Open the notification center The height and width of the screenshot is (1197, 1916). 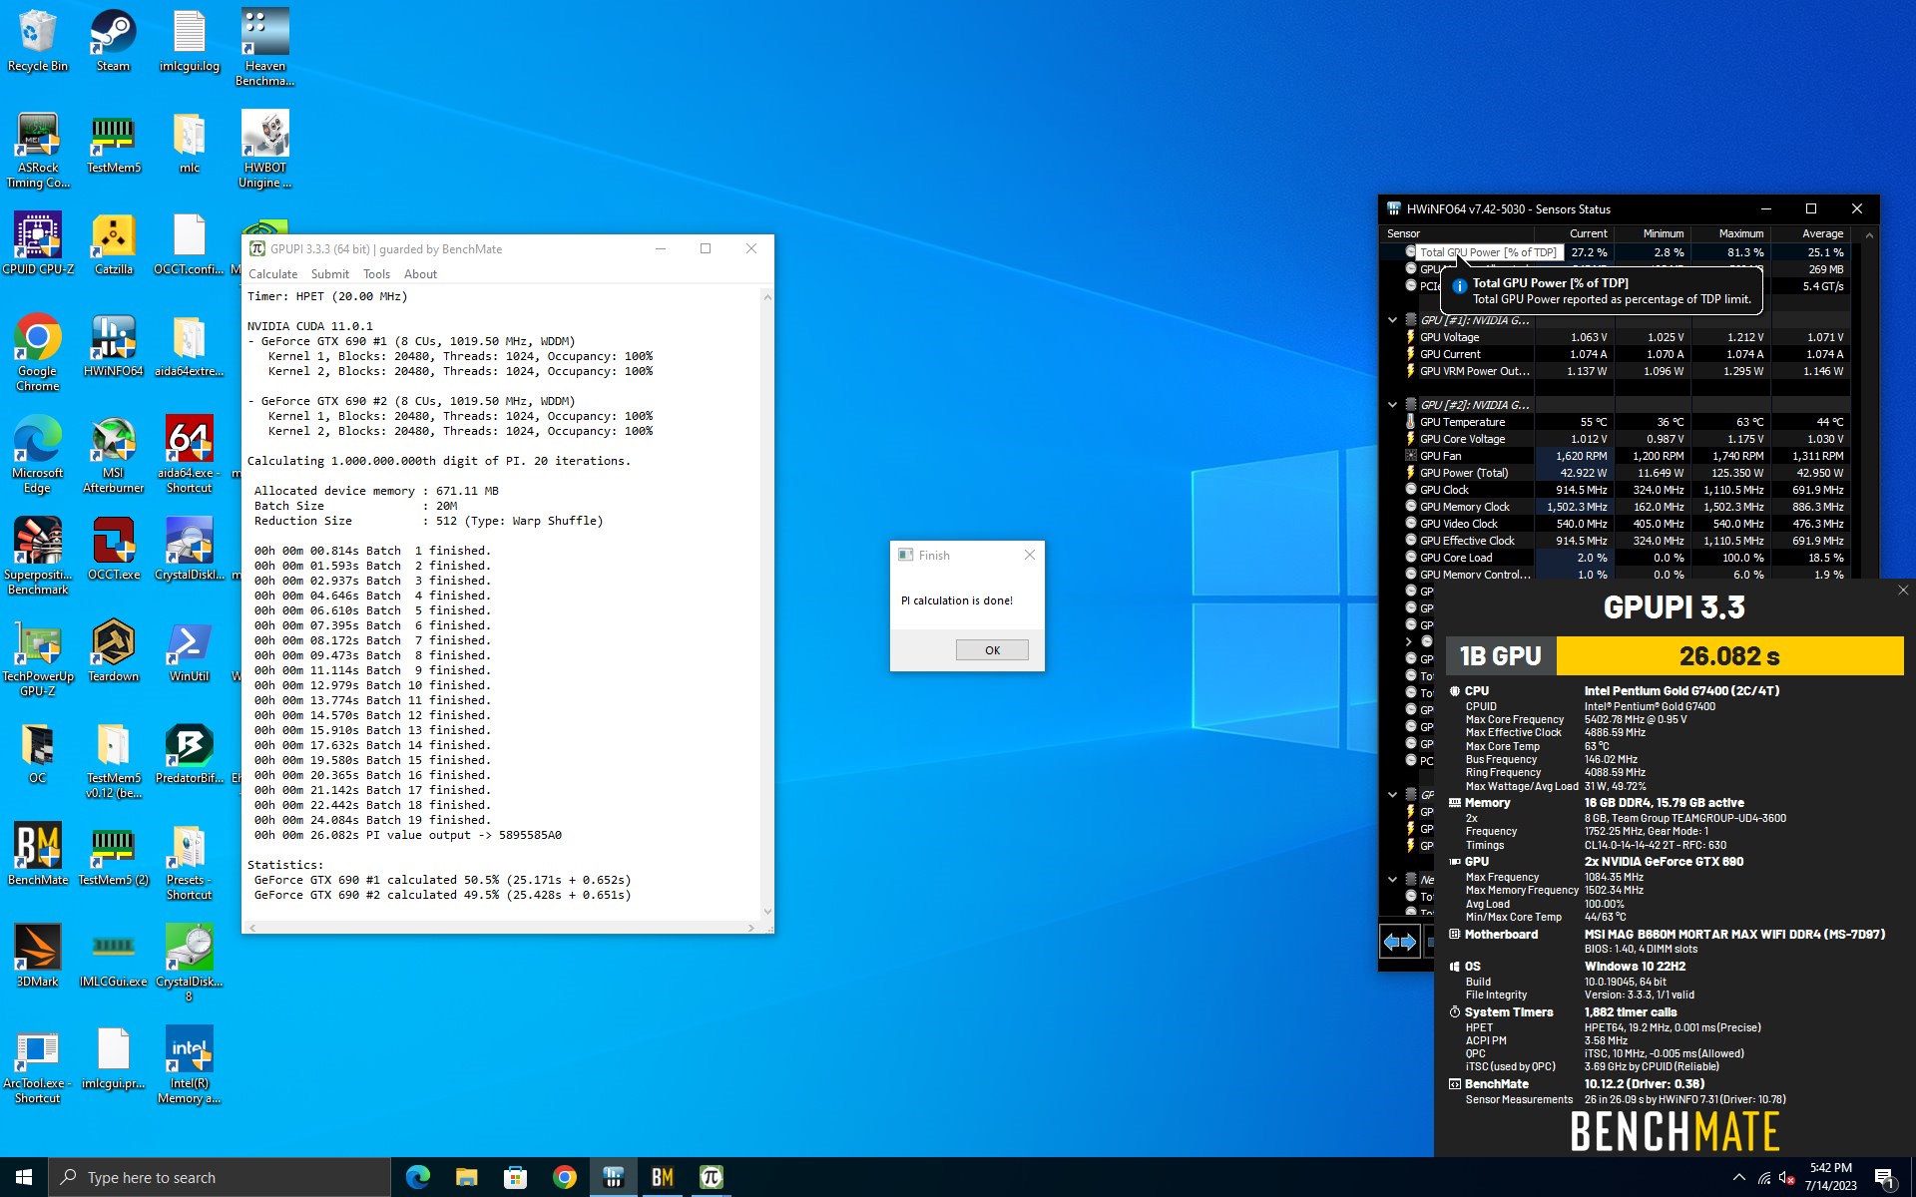pos(1884,1177)
